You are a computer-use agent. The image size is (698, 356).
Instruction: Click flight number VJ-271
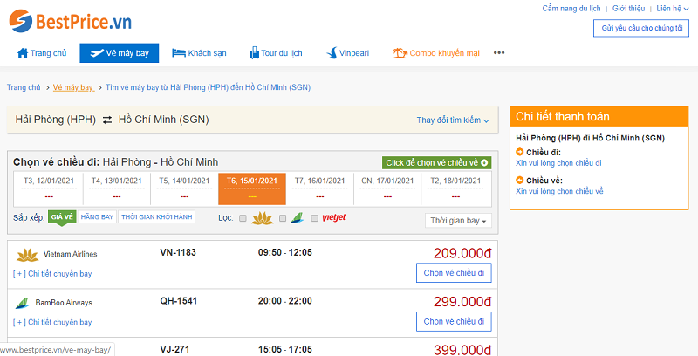coord(174,350)
